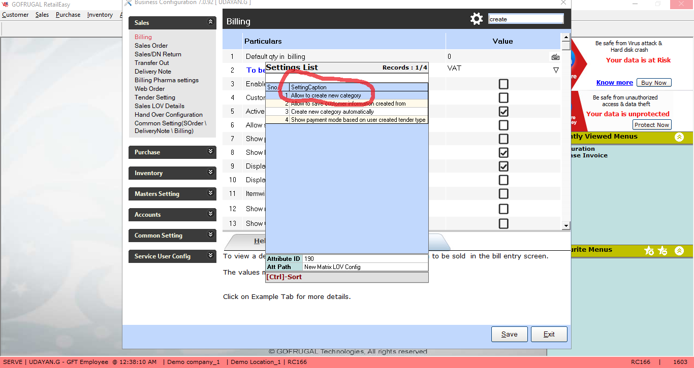Screen dimensions: 694x368
Task: Uncheck the checkbox in row 5
Action: tap(503, 112)
